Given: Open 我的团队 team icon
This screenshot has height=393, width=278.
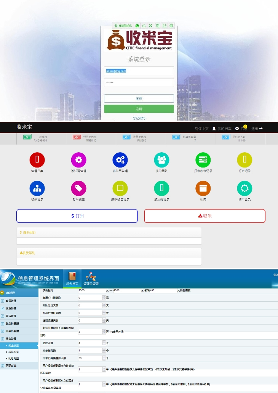Looking at the screenshot, I should click(x=161, y=160).
